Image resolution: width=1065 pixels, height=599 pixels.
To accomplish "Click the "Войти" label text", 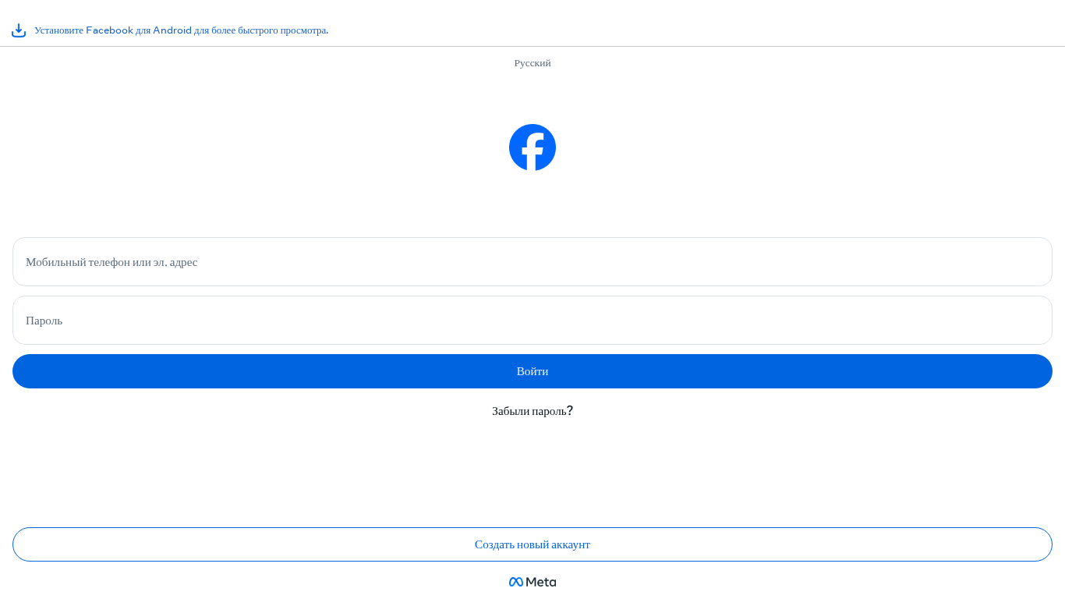I will 532,371.
